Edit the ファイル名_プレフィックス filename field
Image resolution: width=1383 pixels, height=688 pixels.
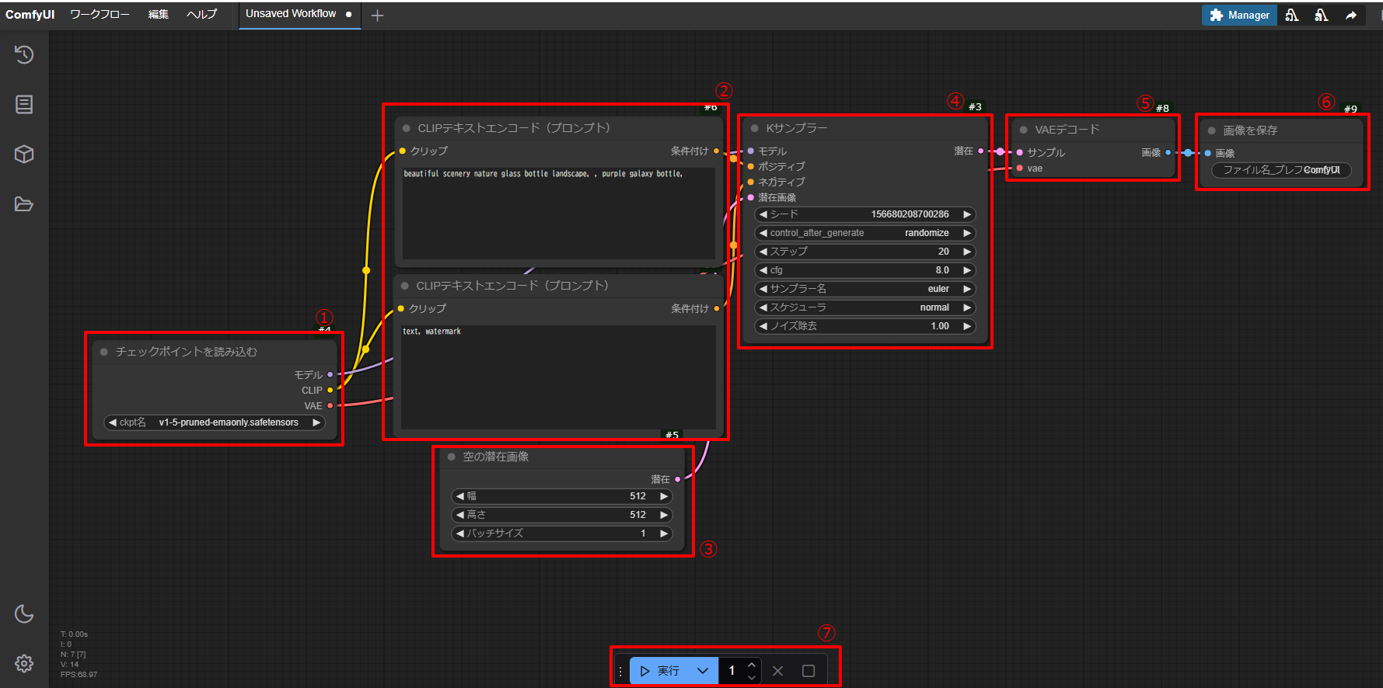1281,170
